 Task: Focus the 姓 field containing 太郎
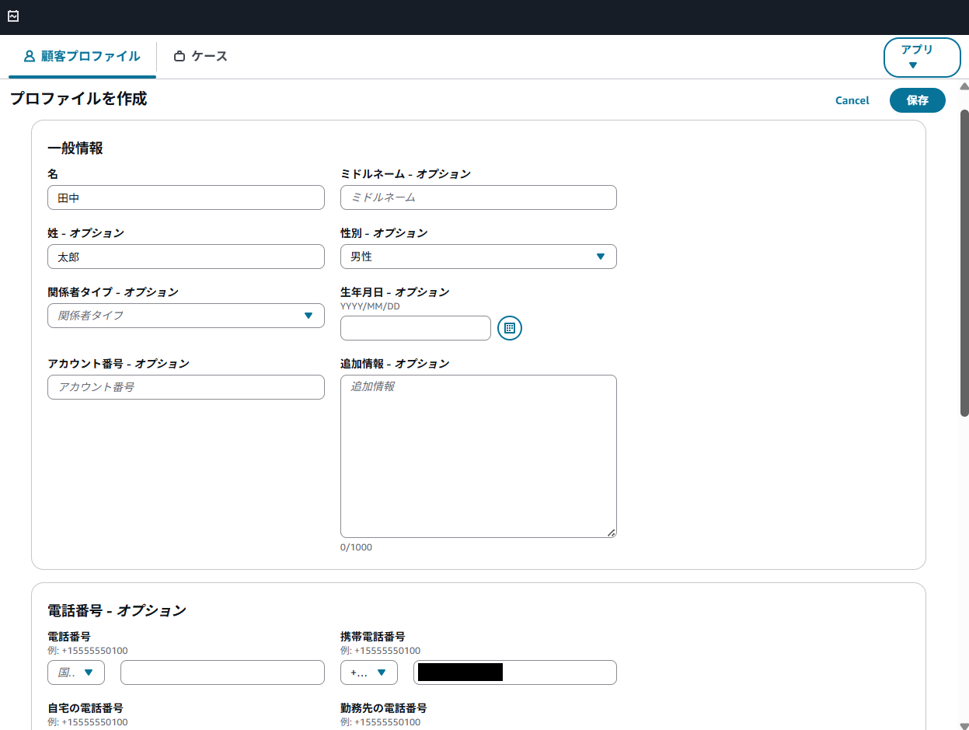click(x=186, y=257)
